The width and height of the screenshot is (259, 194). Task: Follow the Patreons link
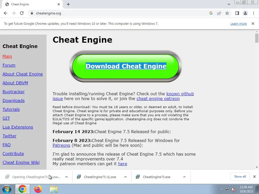pyautogui.click(x=61, y=145)
